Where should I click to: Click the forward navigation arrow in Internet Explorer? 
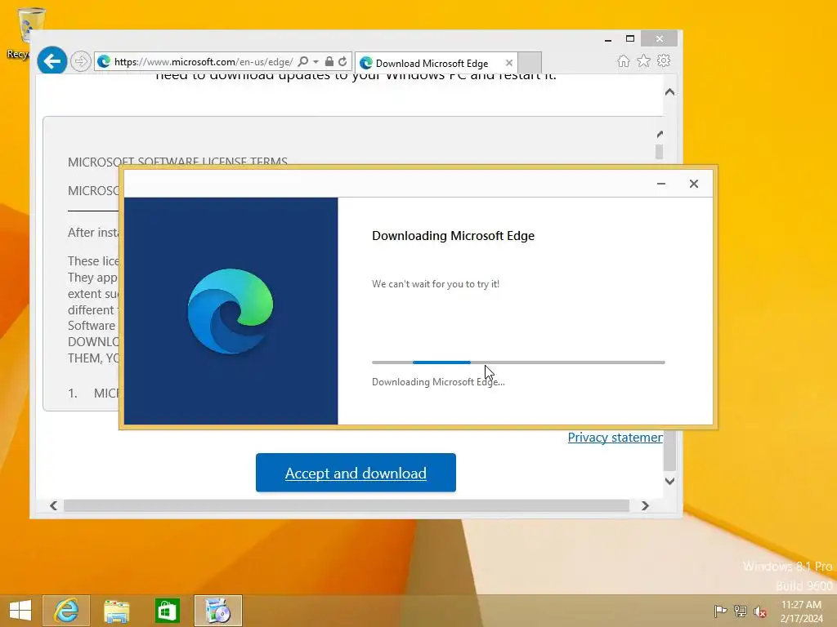(x=80, y=61)
